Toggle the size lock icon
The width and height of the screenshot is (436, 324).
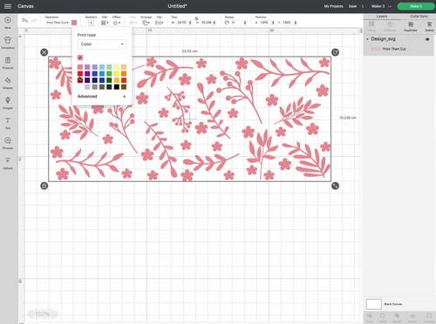(196, 18)
